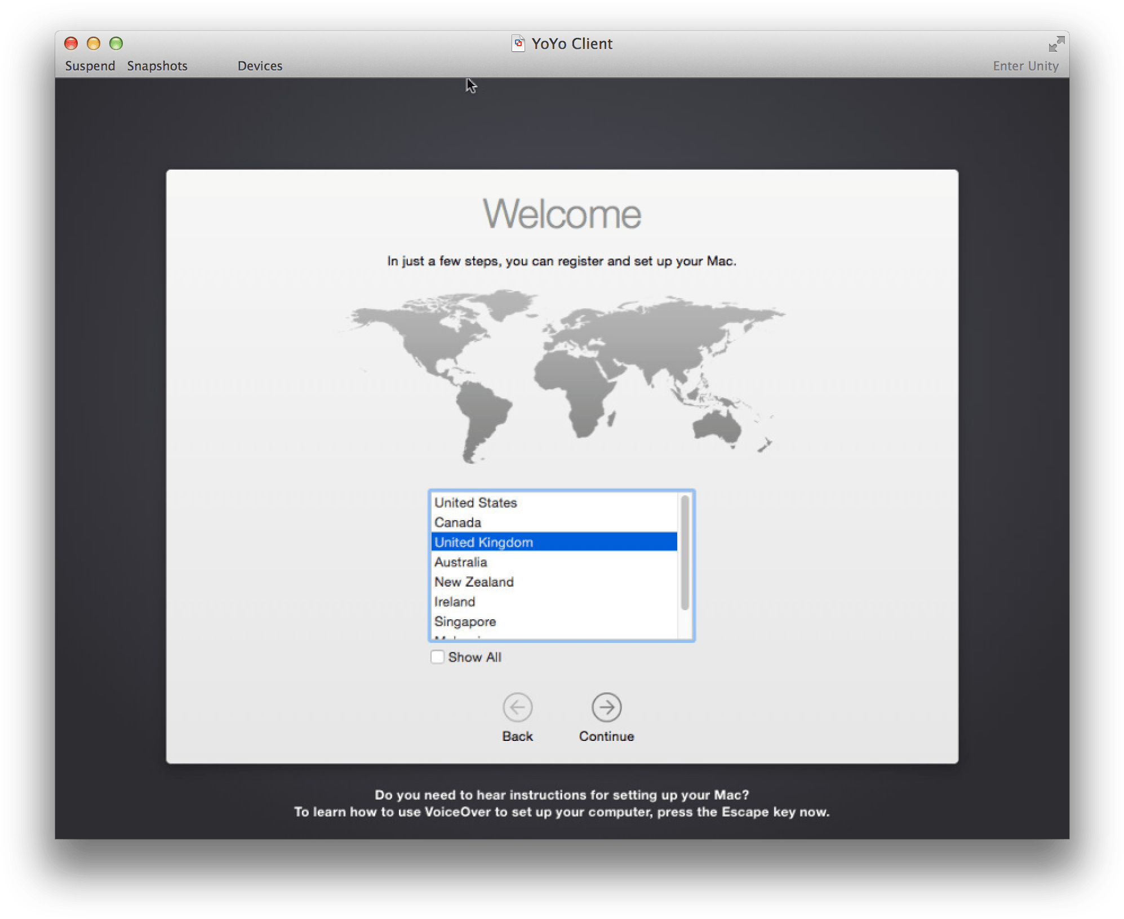Click the yellow minimize window button
The height and width of the screenshot is (919, 1124).
tap(94, 43)
